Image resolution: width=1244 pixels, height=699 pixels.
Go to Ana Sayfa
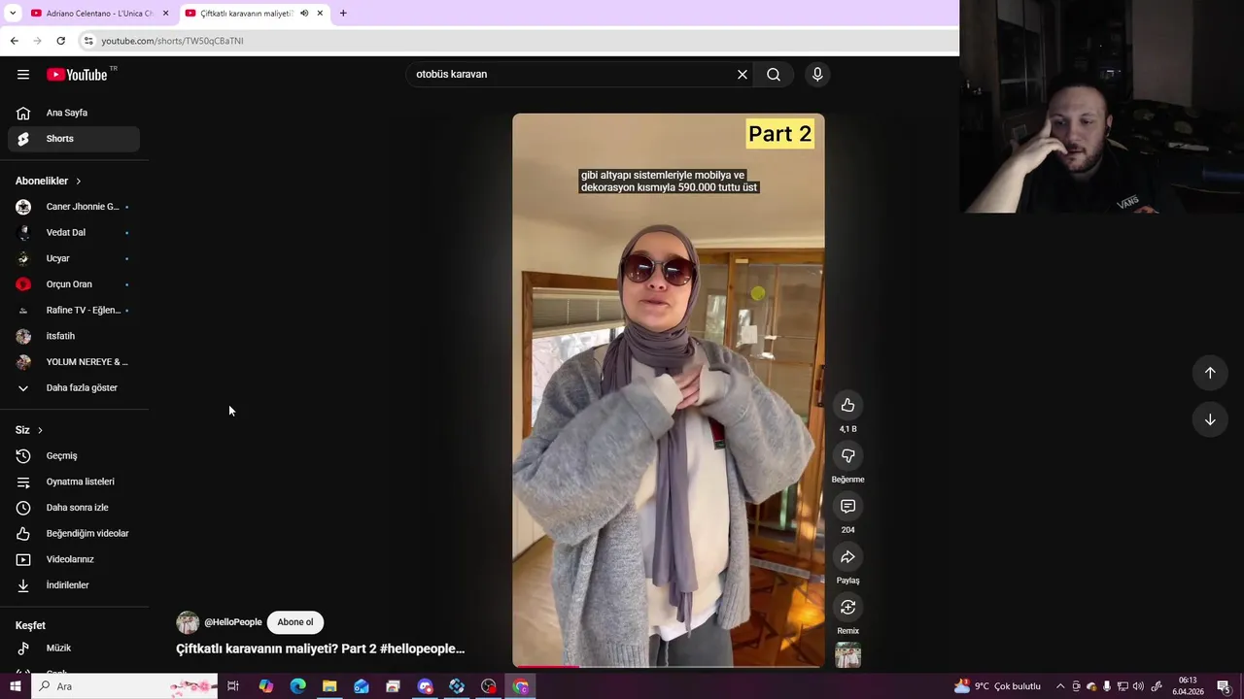(x=74, y=113)
